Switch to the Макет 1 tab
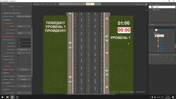This screenshot has width=176, height=99. tap(98, 4)
